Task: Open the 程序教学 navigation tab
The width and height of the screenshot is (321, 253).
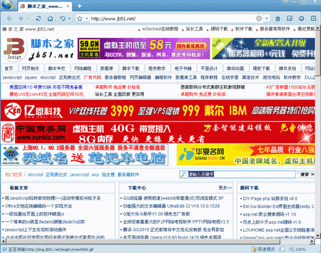Action: [x=157, y=68]
